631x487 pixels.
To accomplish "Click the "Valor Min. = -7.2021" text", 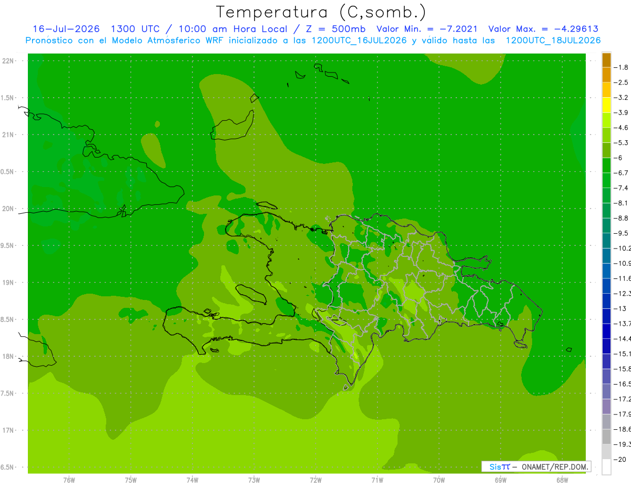I will pos(428,29).
